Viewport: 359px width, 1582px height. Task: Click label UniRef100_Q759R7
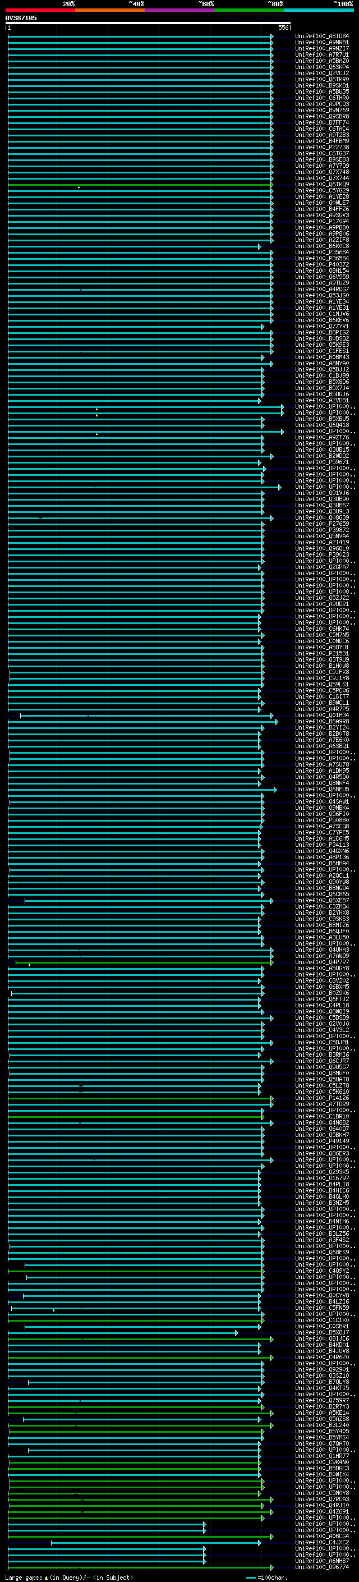click(321, 1400)
